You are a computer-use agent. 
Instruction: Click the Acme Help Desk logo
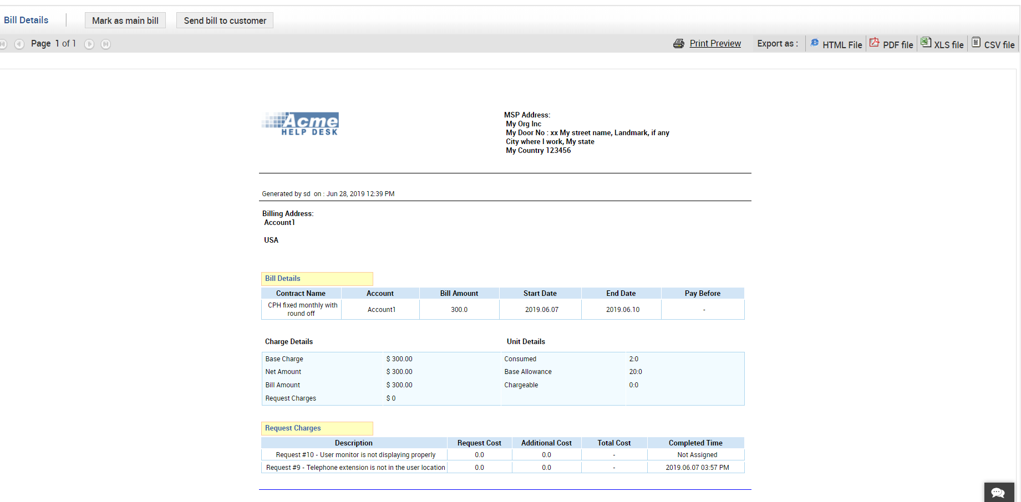300,124
